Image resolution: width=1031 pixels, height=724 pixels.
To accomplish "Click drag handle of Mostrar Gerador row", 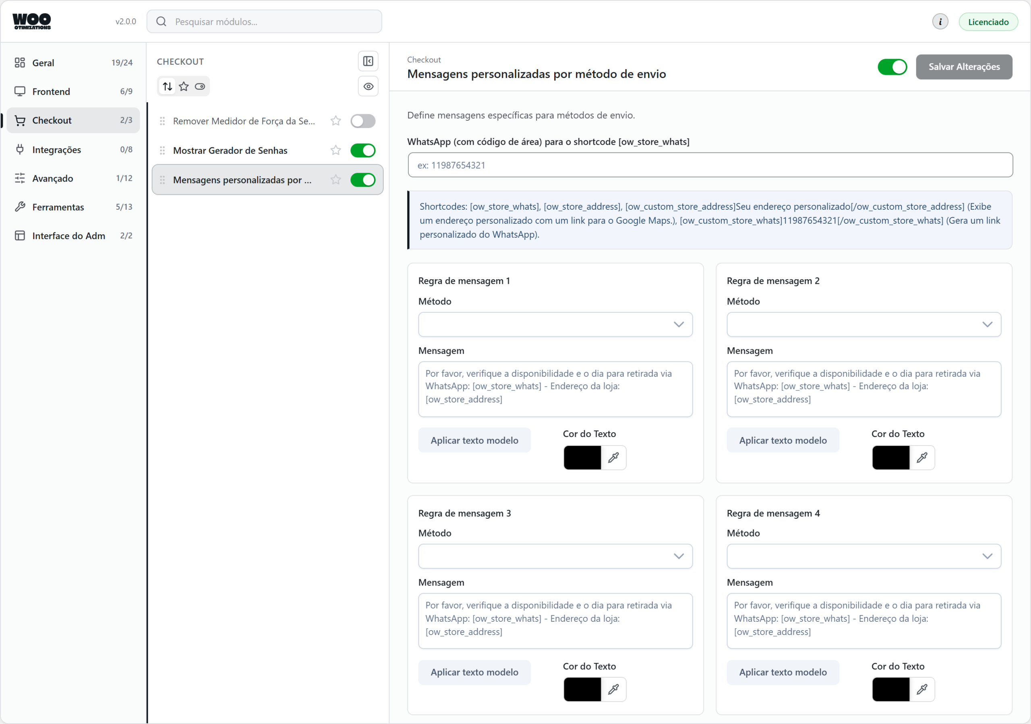I will 163,151.
